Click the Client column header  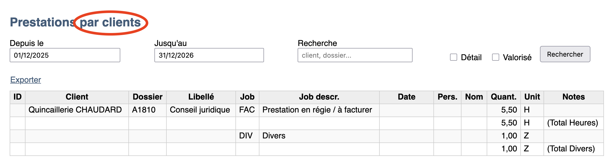77,97
